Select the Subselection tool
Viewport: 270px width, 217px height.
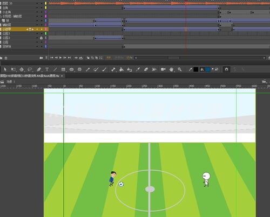[13, 69]
